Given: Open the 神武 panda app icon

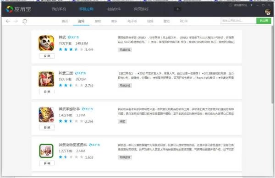Looking at the screenshot, I should click(x=46, y=43).
